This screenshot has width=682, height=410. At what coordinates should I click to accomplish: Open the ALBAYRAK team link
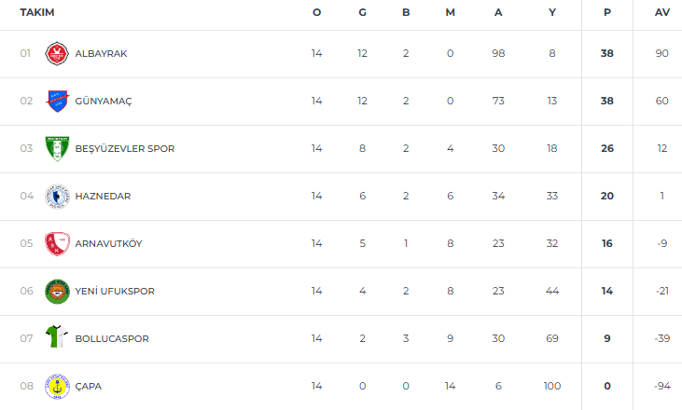[101, 54]
